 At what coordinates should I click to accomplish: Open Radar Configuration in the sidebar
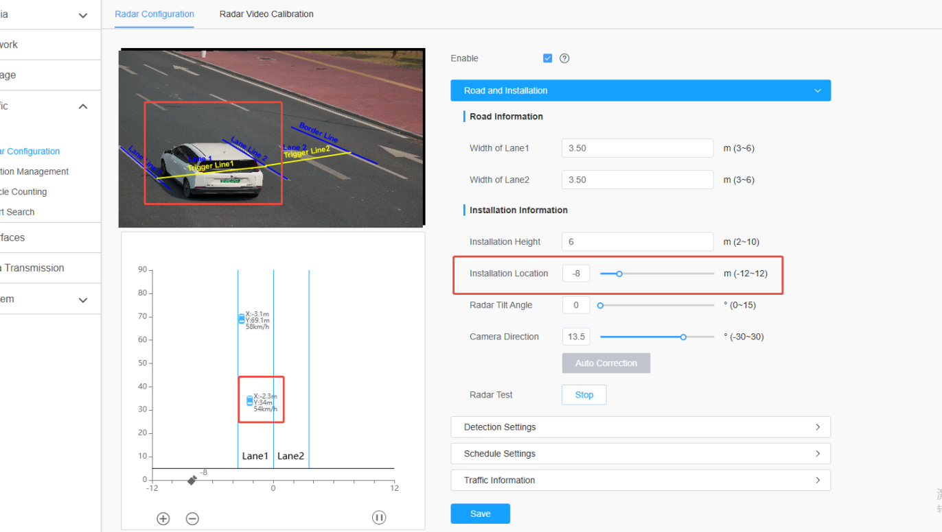[x=30, y=152]
